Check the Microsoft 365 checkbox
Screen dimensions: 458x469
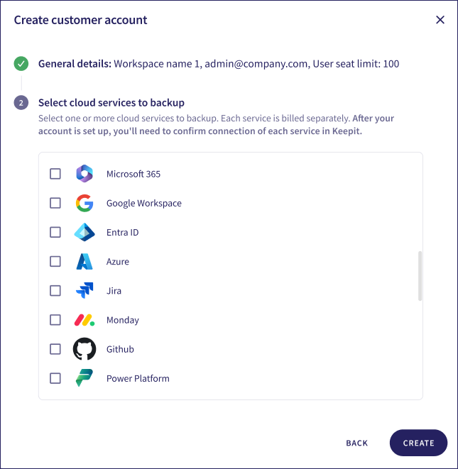(x=55, y=174)
